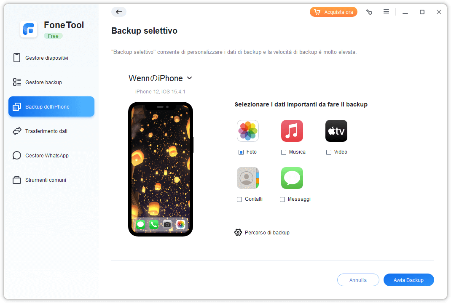Image resolution: width=451 pixels, height=303 pixels.
Task: Open backup path gear settings icon
Action: 238,232
